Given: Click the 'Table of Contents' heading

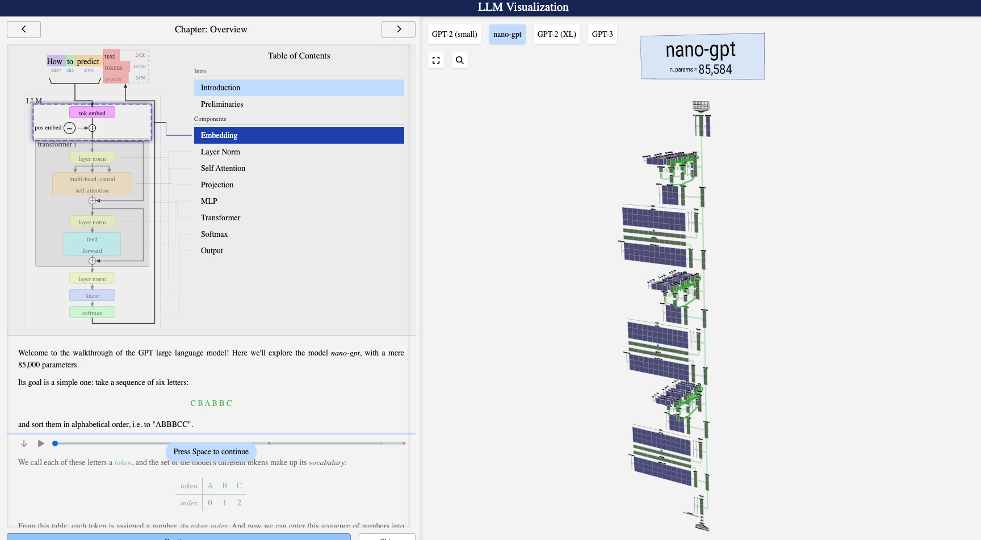Looking at the screenshot, I should pyautogui.click(x=299, y=56).
